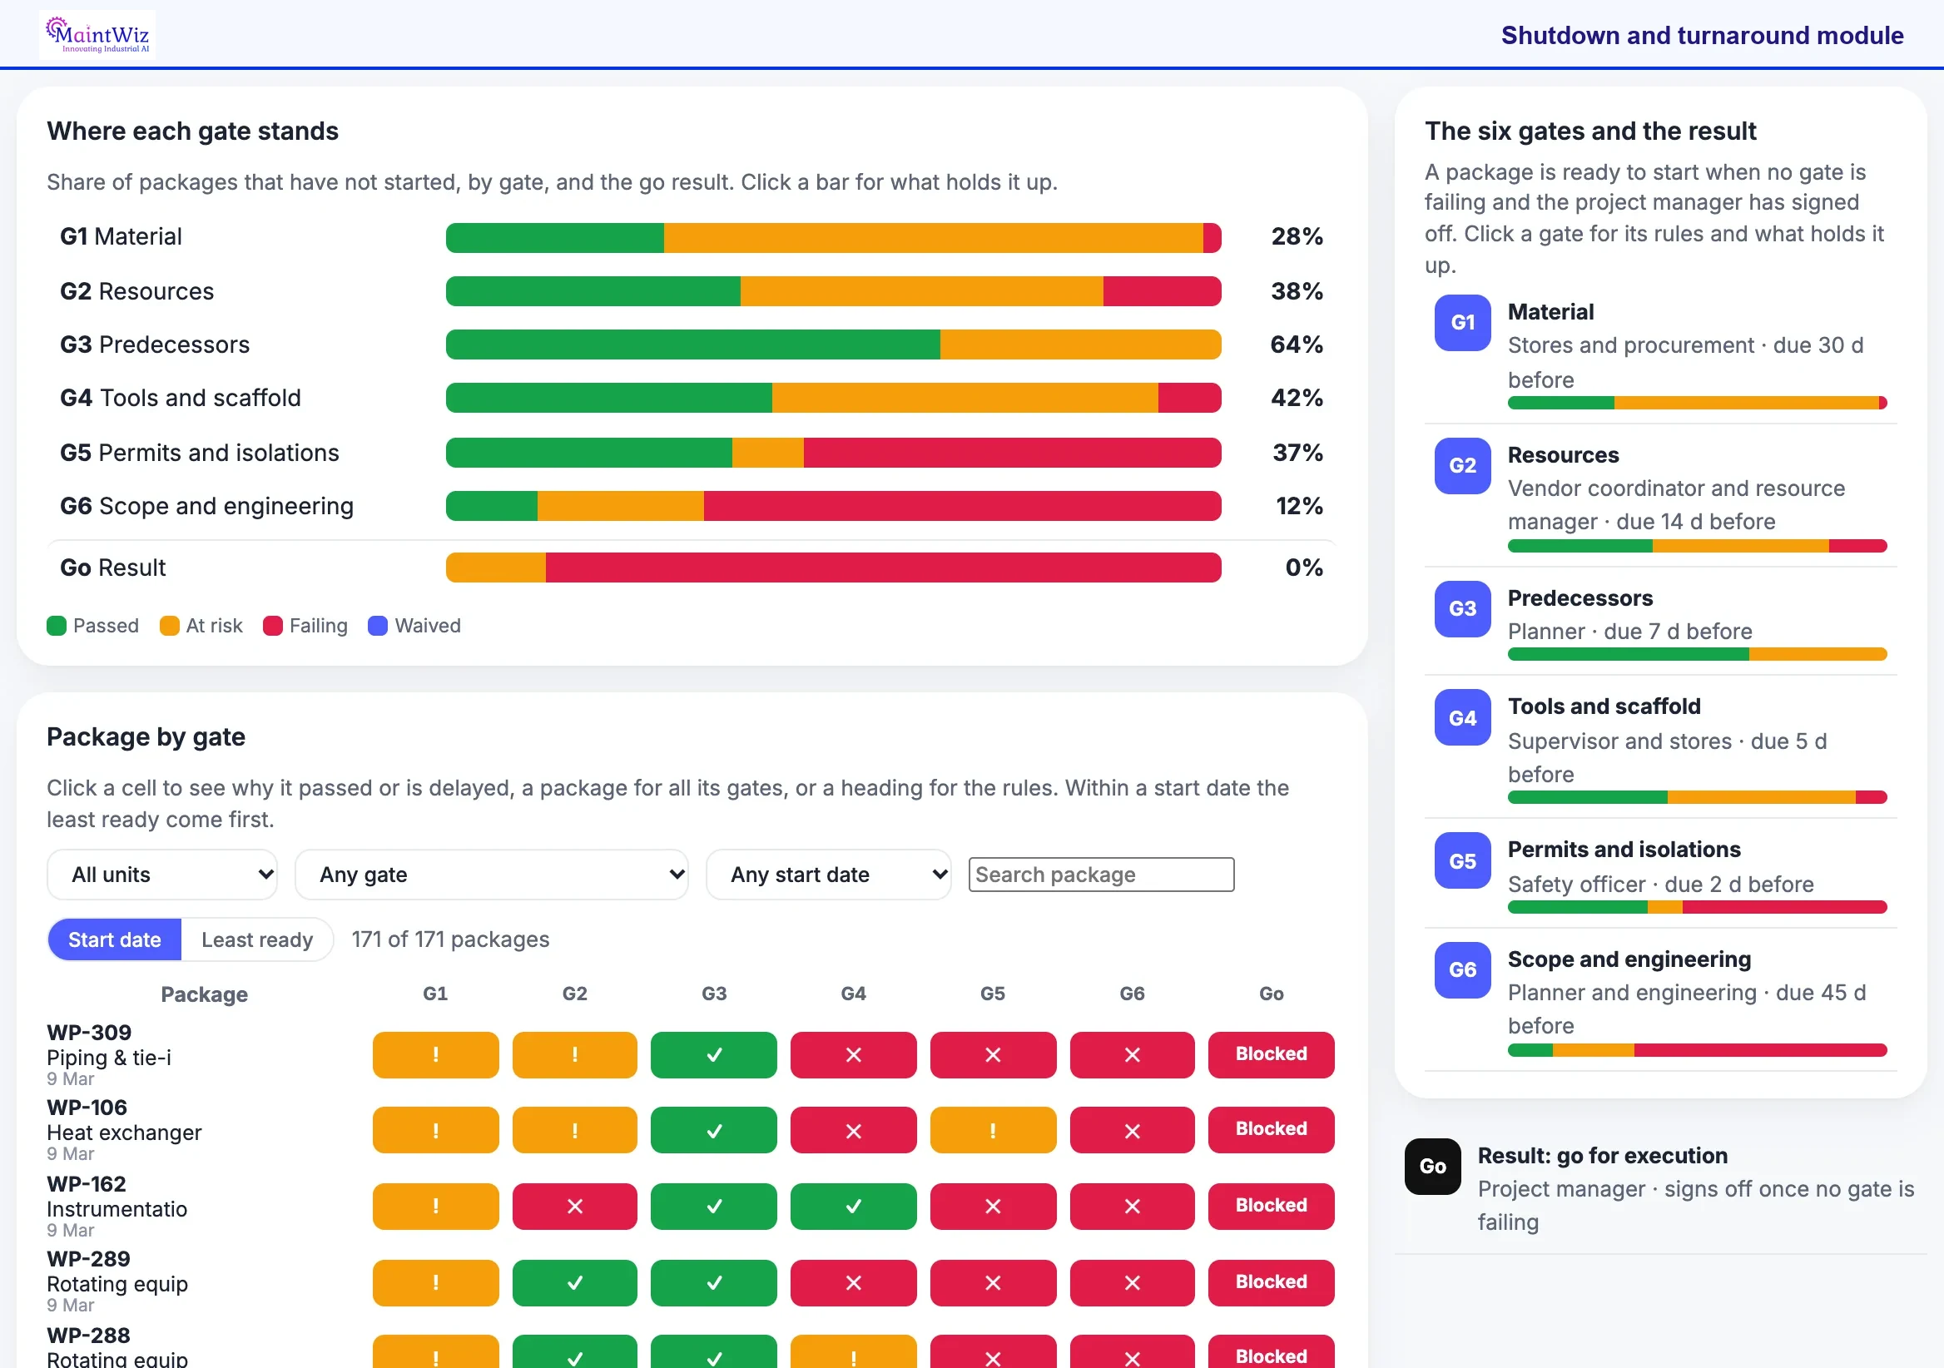
Task: Click the G2 column heading
Action: 575,994
